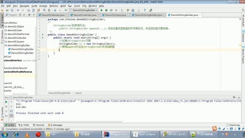Click main() in editor breadcrumb
This screenshot has height=138, width=245.
click(78, 93)
